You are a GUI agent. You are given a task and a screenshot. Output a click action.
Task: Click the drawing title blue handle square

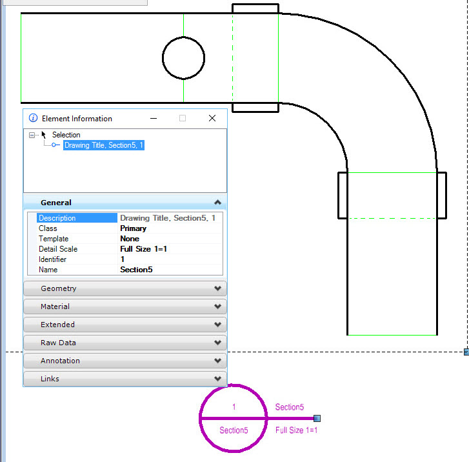317,418
